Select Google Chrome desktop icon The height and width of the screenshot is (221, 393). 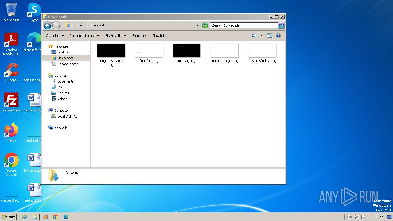(11, 165)
